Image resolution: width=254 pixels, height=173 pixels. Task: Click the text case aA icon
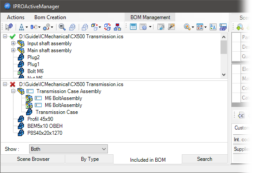213,27
